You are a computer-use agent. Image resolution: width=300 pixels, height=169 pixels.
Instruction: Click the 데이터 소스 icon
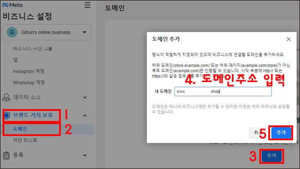click(x=6, y=98)
